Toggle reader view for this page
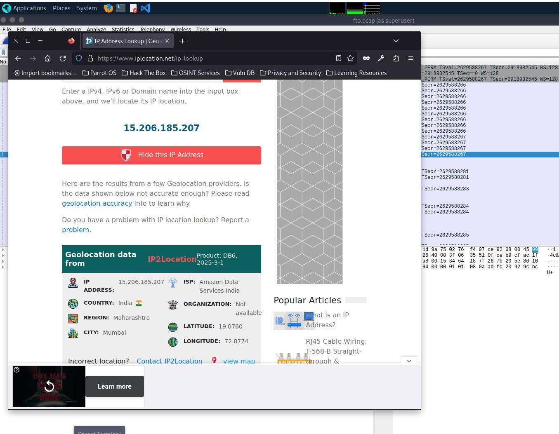 tap(338, 58)
